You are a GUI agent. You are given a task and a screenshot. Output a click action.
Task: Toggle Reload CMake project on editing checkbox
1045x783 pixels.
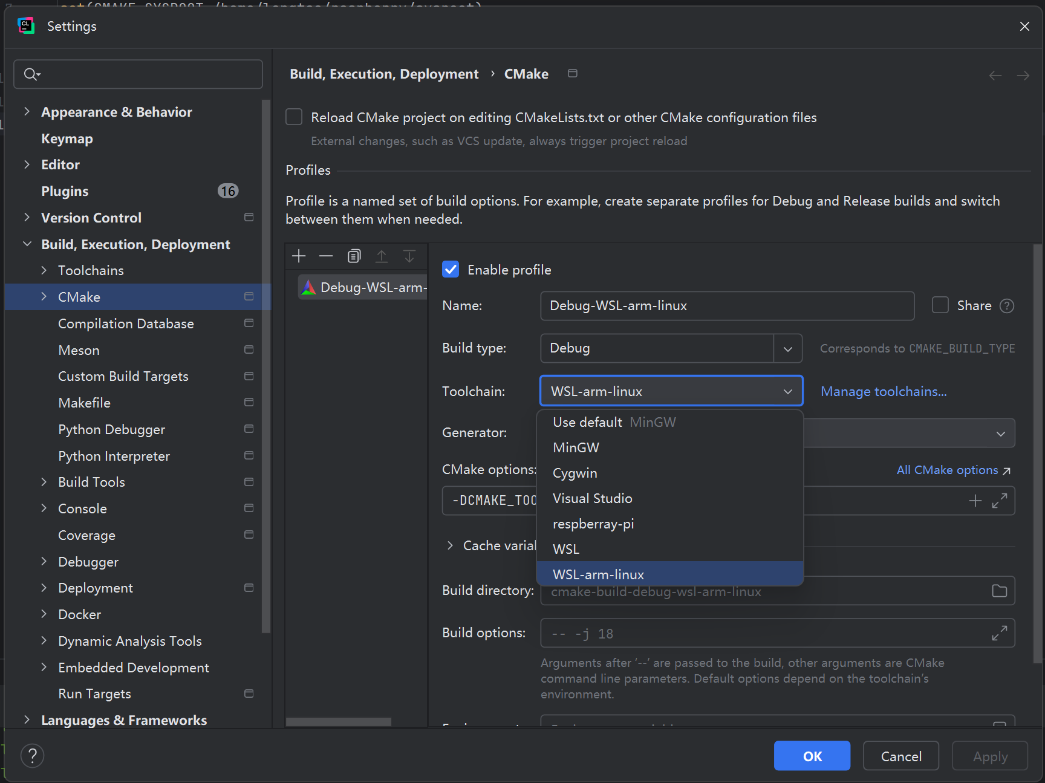tap(294, 117)
